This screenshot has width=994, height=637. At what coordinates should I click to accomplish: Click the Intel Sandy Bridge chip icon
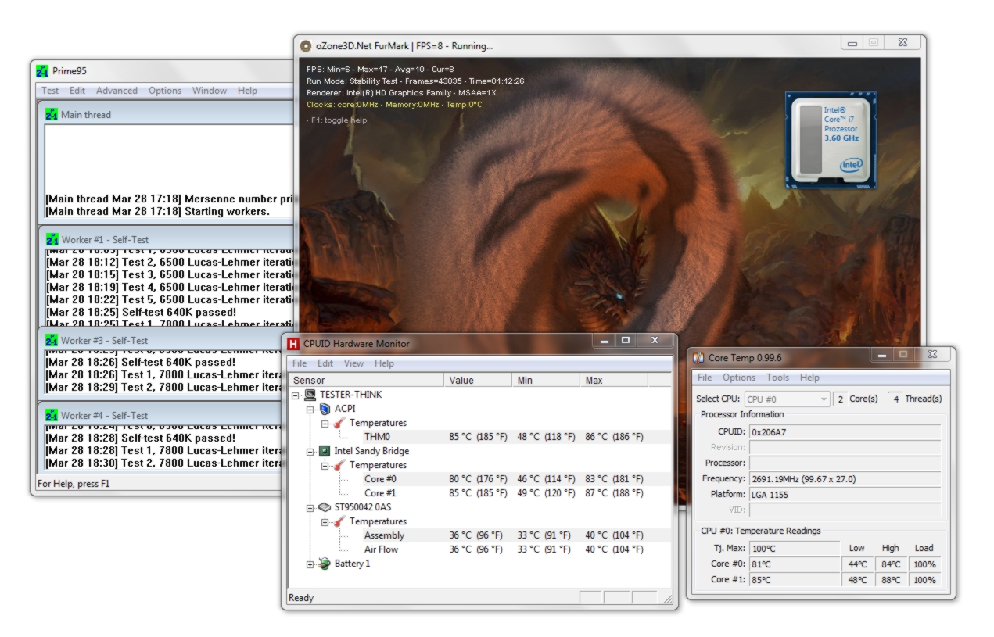(x=324, y=451)
